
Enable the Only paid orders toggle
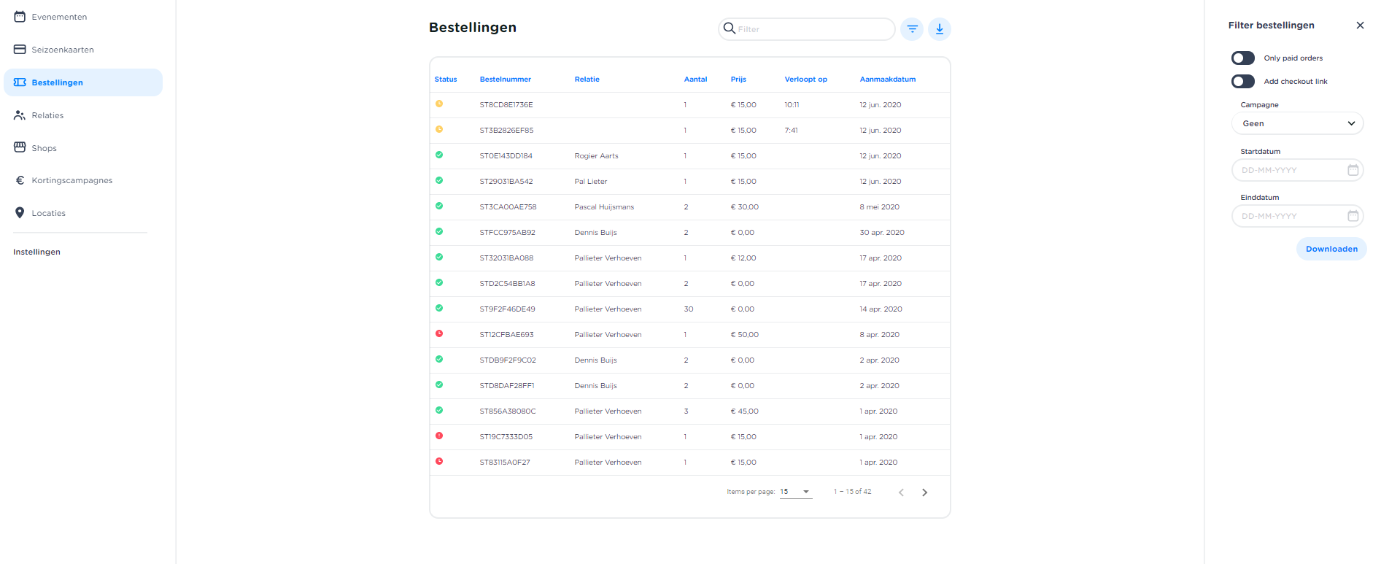click(x=1242, y=58)
